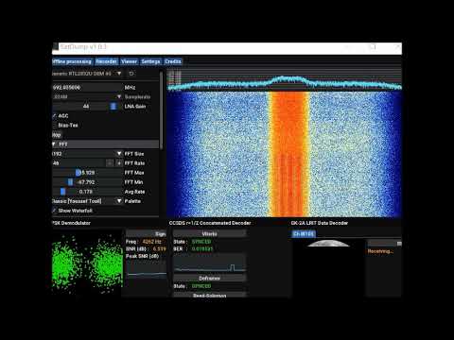Click the Signal section header
Screen dimensions: 454x340
point(146,234)
